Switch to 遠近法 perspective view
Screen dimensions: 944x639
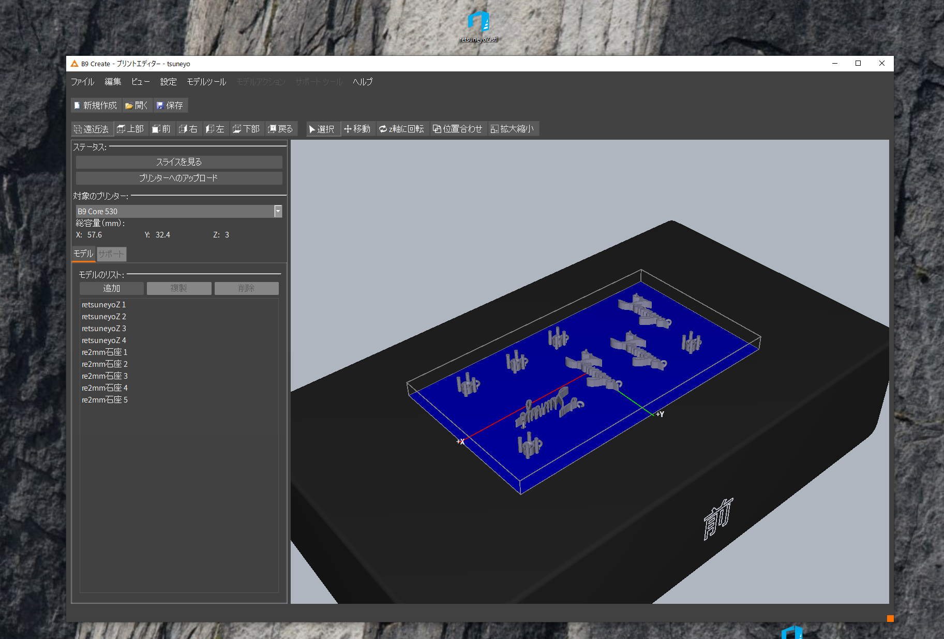(x=92, y=129)
